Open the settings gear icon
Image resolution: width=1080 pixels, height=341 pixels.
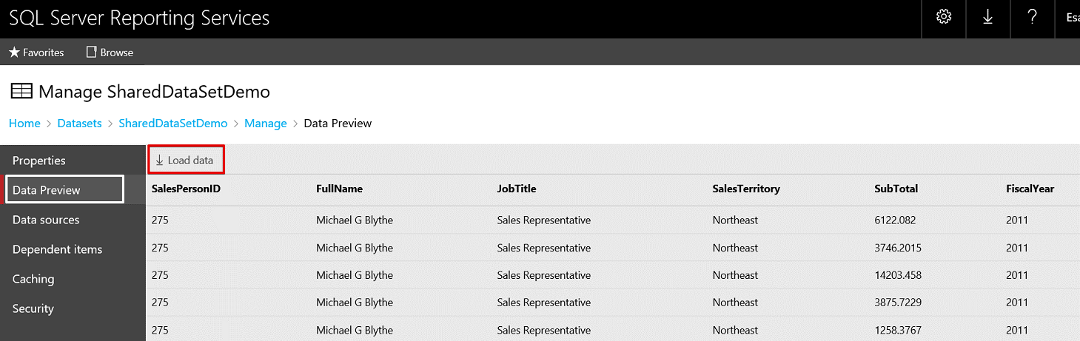click(x=944, y=18)
